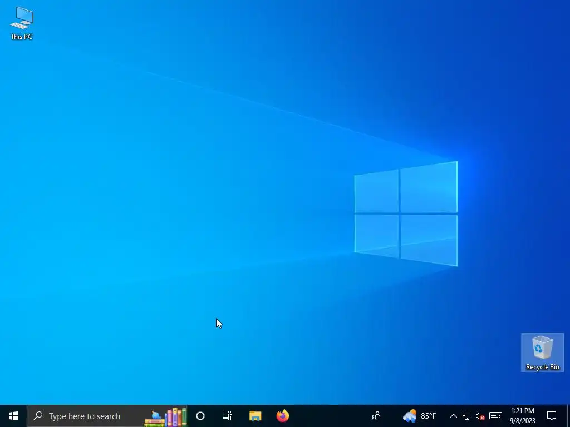570x427 pixels.
Task: Open the notifications Action Center
Action: pyautogui.click(x=552, y=416)
